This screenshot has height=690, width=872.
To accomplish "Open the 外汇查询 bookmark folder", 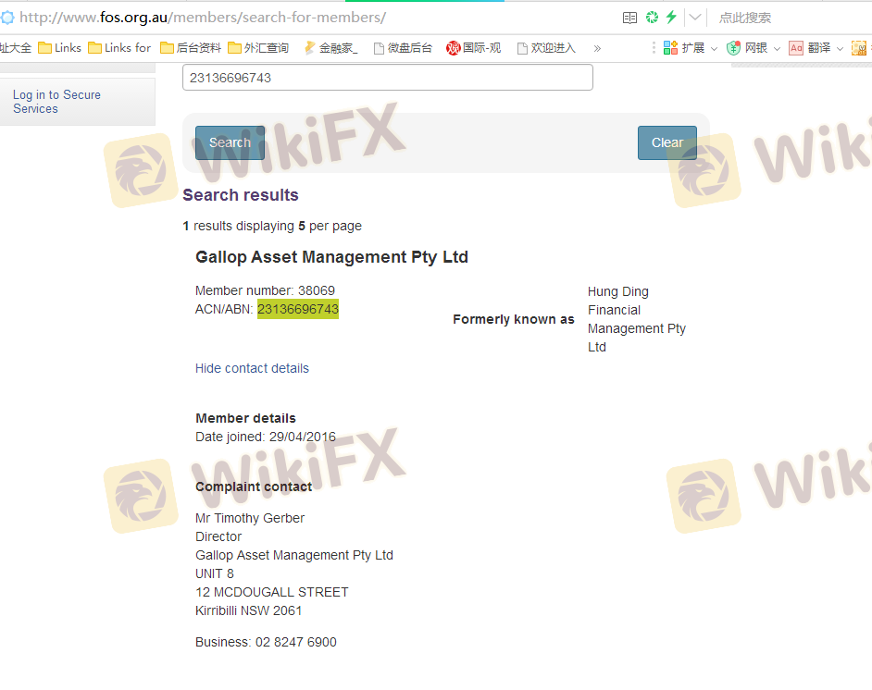I will point(258,48).
